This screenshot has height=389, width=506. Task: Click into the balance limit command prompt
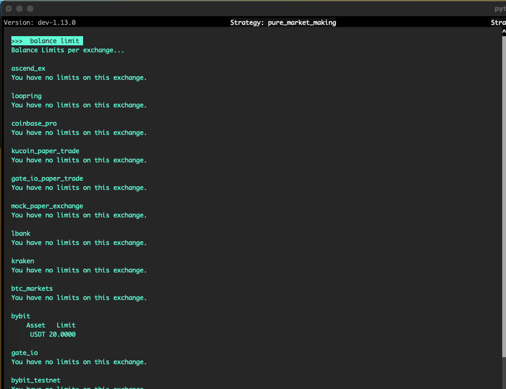47,41
